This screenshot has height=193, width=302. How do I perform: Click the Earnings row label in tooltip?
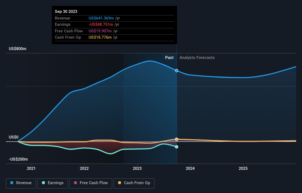(x=63, y=24)
